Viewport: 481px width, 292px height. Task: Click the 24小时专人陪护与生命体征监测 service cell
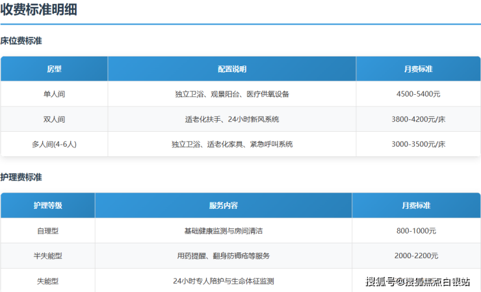pos(223,281)
